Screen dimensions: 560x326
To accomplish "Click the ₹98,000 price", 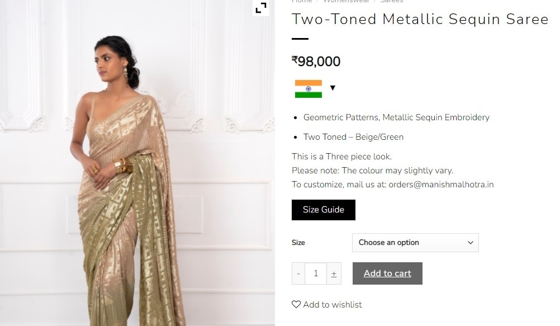I will (x=316, y=62).
